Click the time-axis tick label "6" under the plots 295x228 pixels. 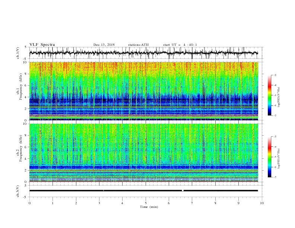(x=169, y=203)
